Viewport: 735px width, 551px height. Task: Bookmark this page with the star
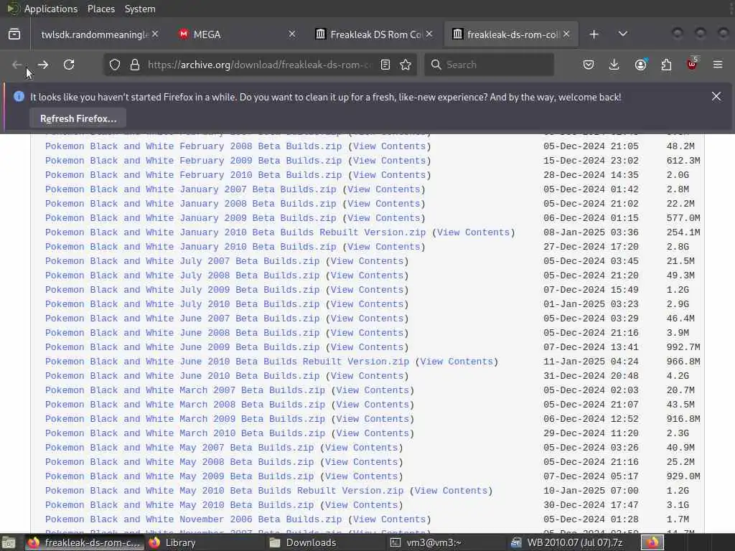[x=406, y=65]
